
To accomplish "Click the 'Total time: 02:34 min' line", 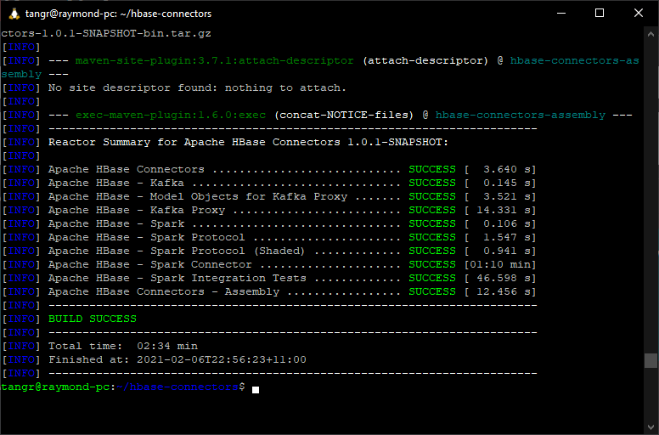I will pos(123,346).
